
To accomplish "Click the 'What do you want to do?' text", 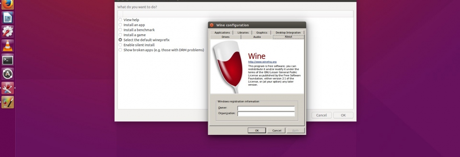I will (137, 7).
